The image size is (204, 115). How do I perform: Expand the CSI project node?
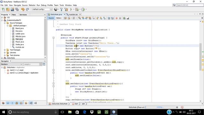click(2, 18)
